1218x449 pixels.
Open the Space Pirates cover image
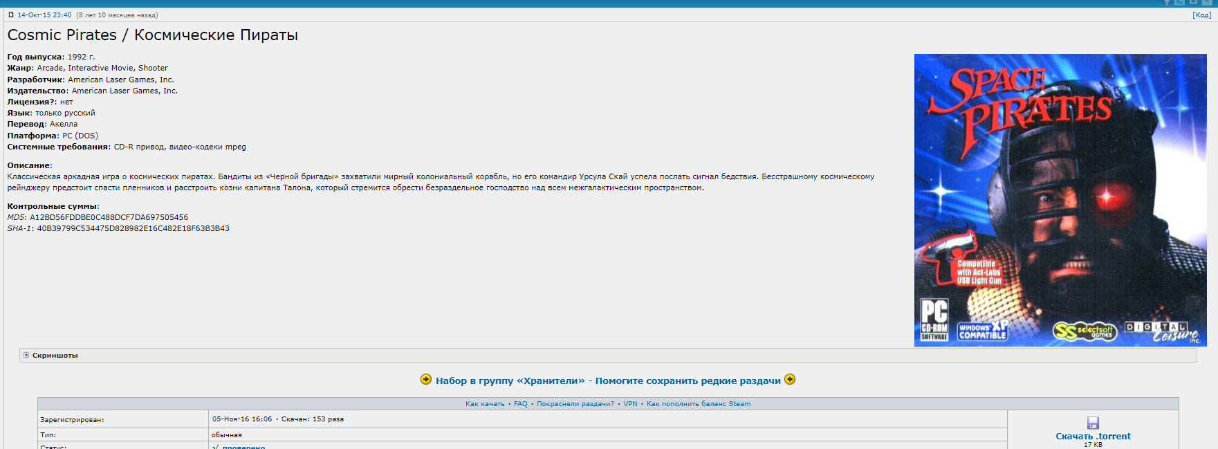coord(1060,200)
